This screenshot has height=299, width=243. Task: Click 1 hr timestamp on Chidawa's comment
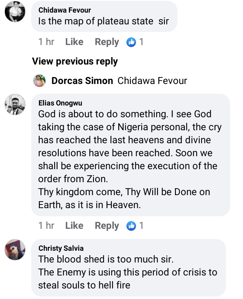click(x=46, y=42)
